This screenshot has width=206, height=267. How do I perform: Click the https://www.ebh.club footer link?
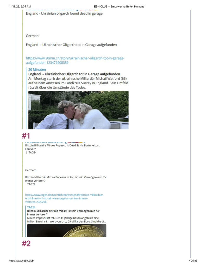coord(21,260)
